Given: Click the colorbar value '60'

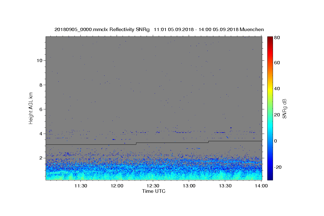Looking at the screenshot, I should pyautogui.click(x=278, y=63).
